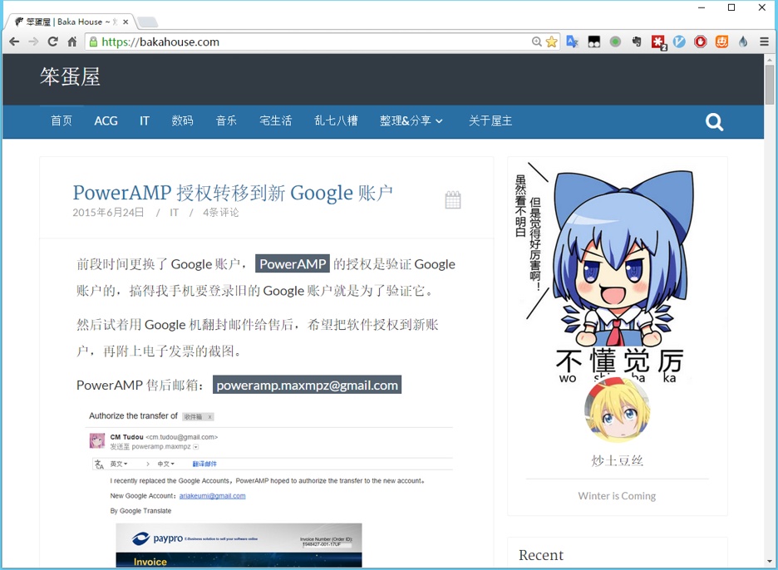Image resolution: width=778 pixels, height=570 pixels.
Task: Click the calendar icon beside post title
Action: 453,199
